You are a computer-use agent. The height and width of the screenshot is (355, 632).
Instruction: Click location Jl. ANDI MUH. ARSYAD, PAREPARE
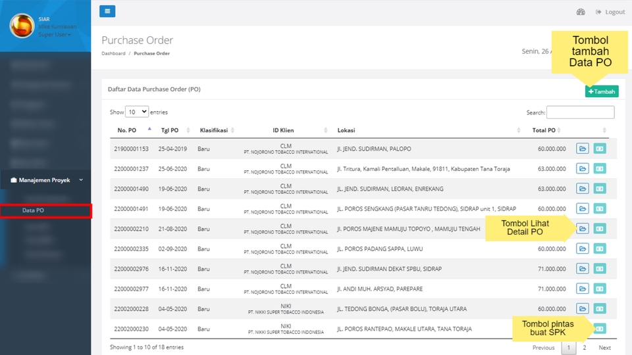[380, 289]
